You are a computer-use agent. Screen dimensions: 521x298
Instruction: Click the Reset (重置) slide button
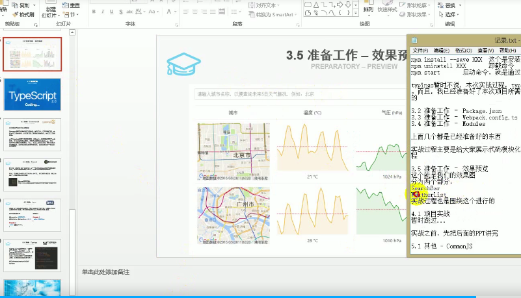[x=72, y=5]
